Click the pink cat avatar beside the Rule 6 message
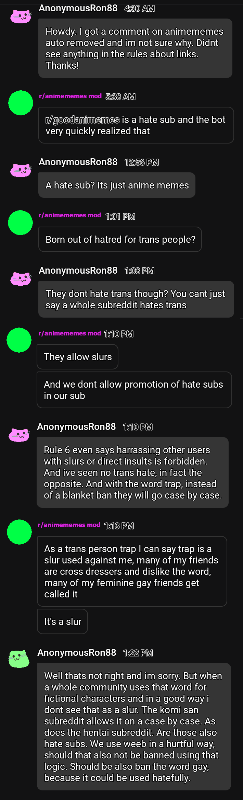243x800 pixels. [x=19, y=435]
